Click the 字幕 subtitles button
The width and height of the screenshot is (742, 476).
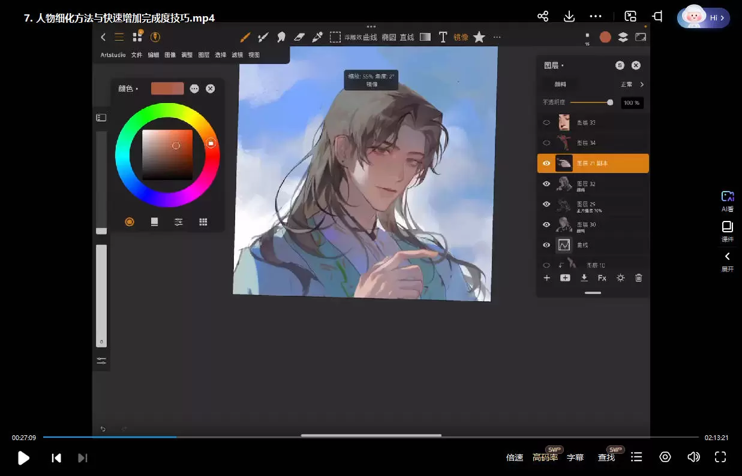click(575, 457)
